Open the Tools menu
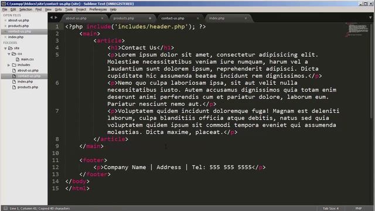375x211 pixels. pyautogui.click(x=69, y=9)
